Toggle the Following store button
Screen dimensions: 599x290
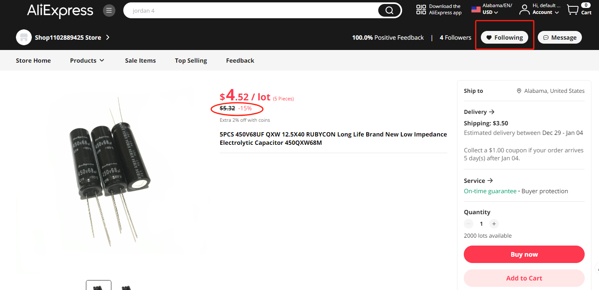(x=504, y=37)
